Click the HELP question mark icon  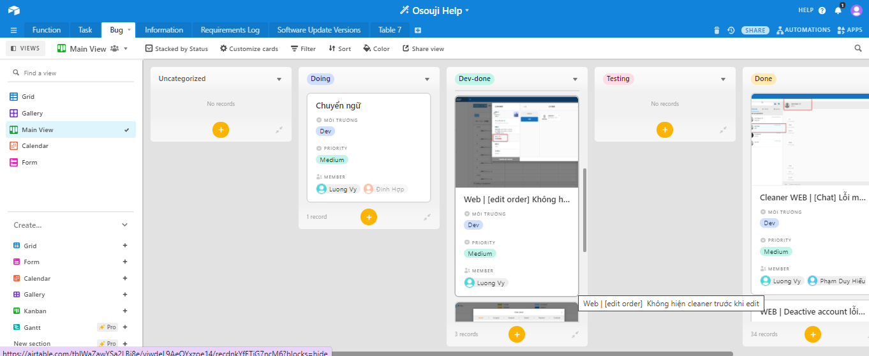(822, 10)
